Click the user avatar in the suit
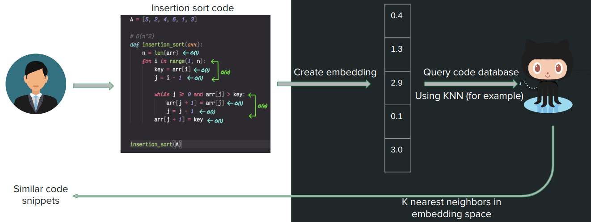The image size is (591, 222). 36,85
